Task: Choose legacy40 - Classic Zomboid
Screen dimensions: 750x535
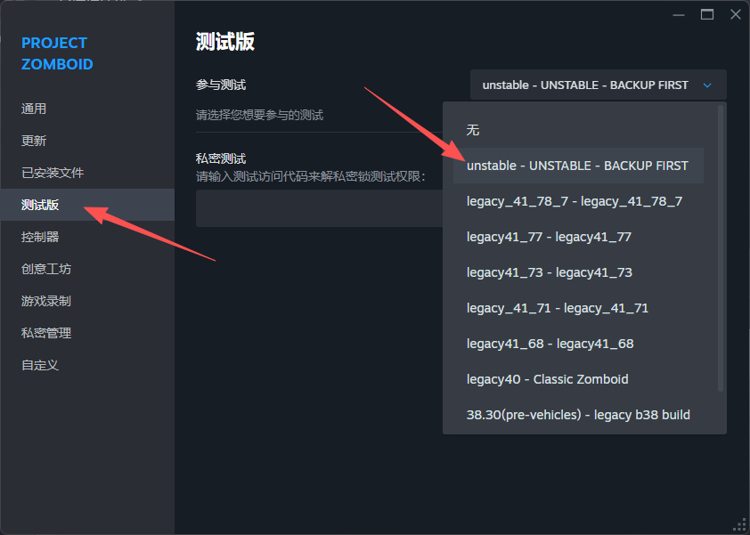Action: tap(547, 379)
